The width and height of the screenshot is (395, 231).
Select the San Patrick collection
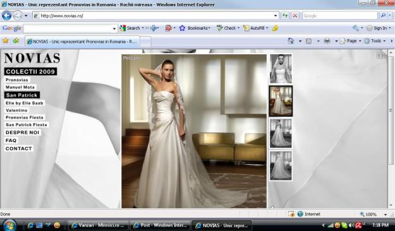[22, 95]
